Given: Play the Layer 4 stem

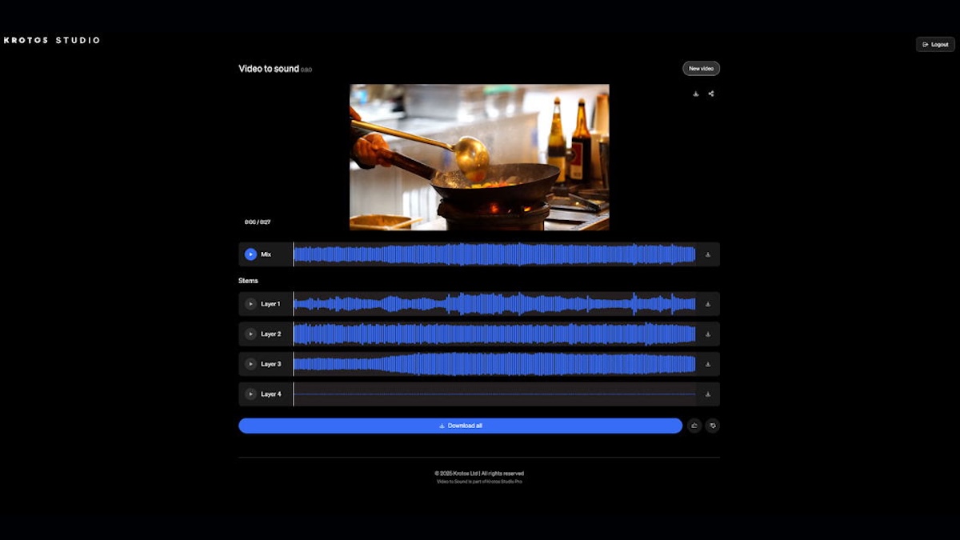Looking at the screenshot, I should 249,393.
